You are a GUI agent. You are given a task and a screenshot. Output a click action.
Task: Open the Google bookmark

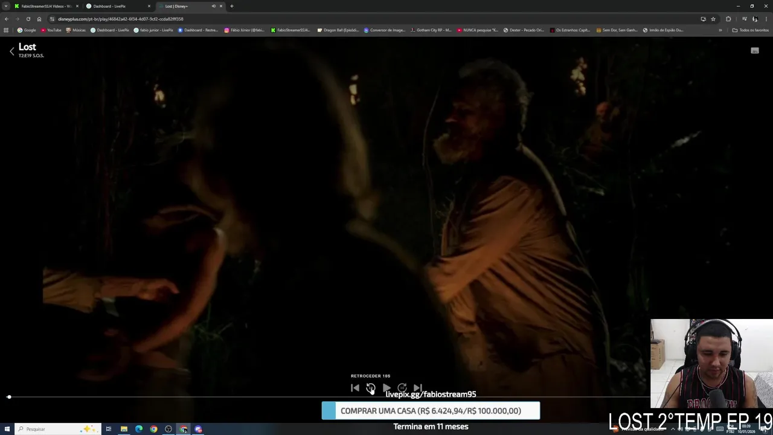pyautogui.click(x=27, y=30)
